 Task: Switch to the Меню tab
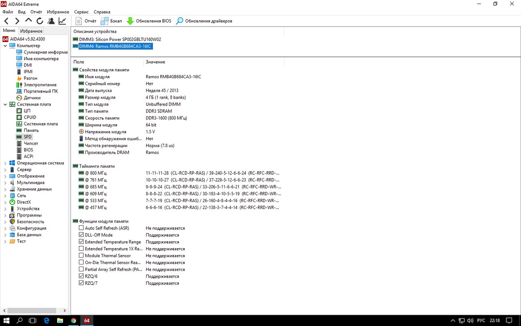pyautogui.click(x=9, y=31)
